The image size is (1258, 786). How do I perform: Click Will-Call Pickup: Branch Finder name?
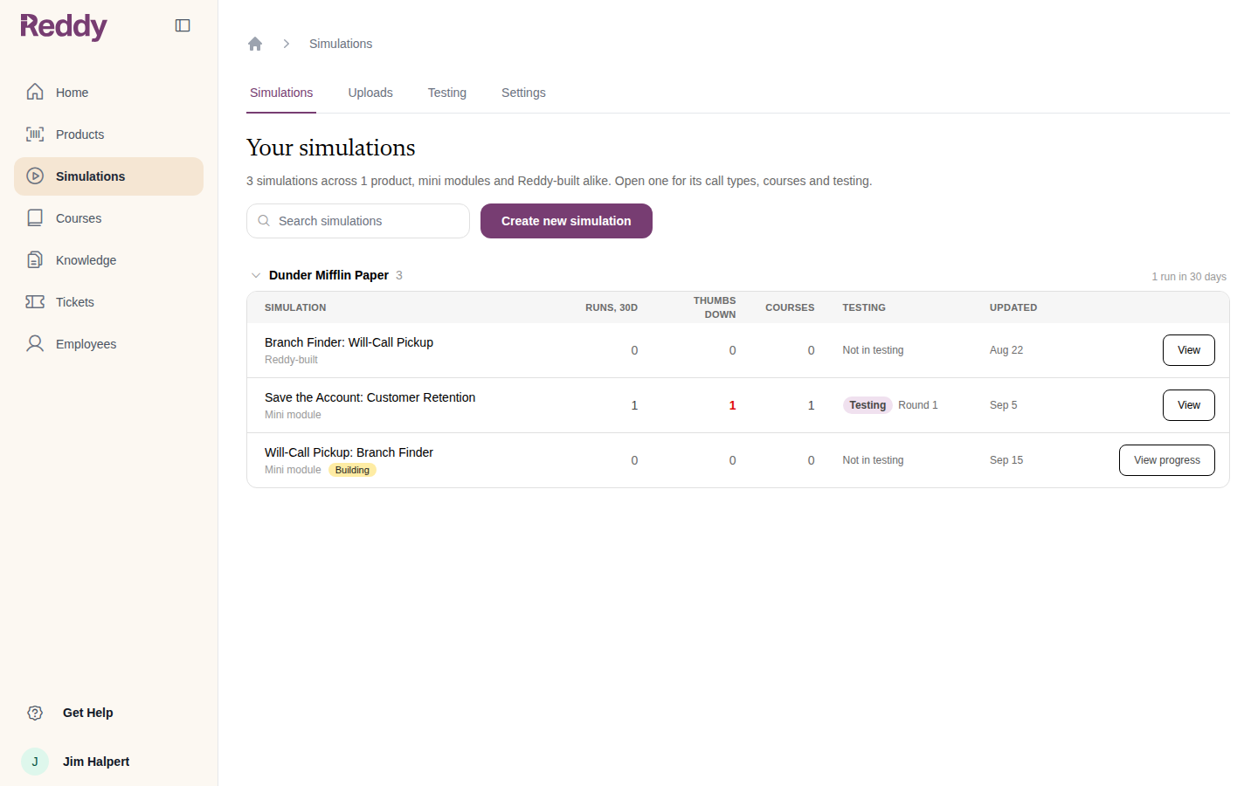click(349, 452)
